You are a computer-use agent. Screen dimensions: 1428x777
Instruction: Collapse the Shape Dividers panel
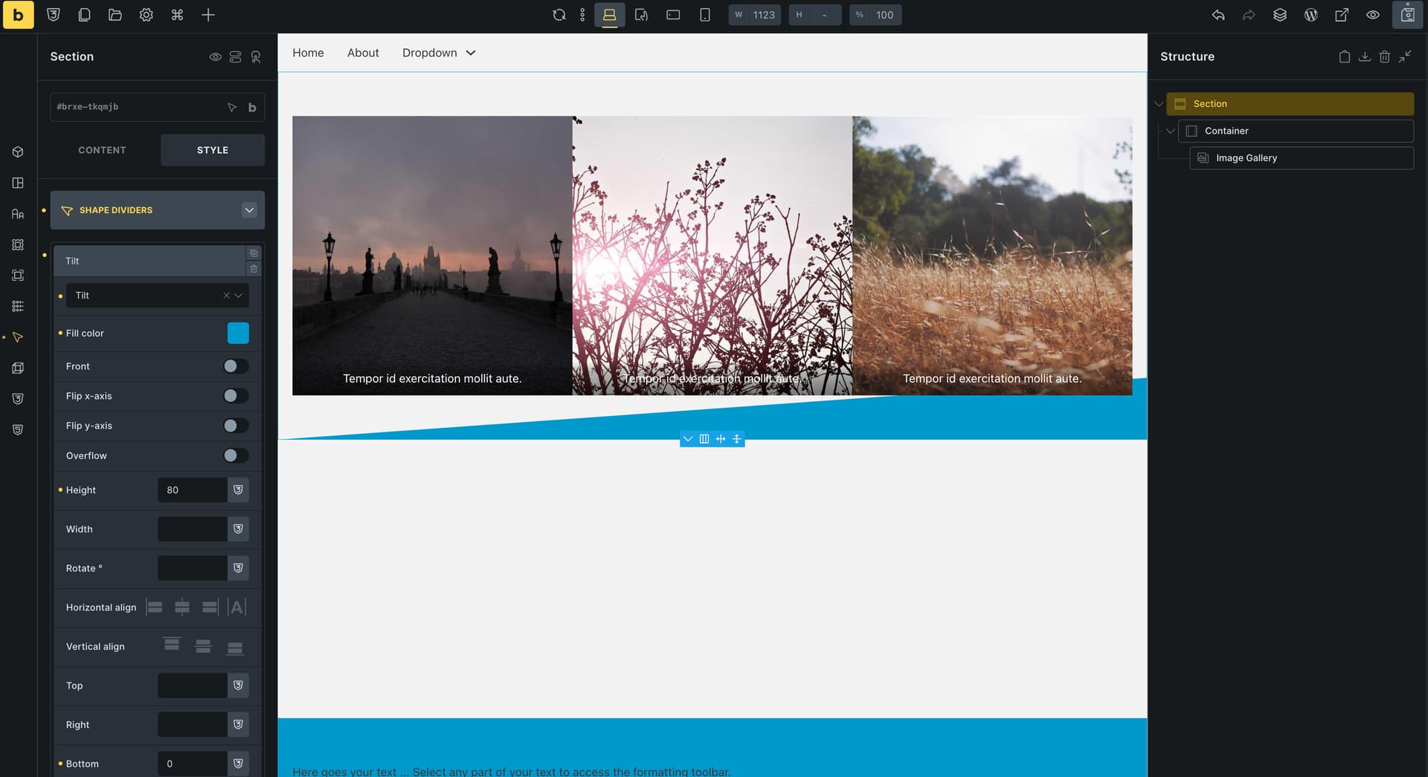249,210
